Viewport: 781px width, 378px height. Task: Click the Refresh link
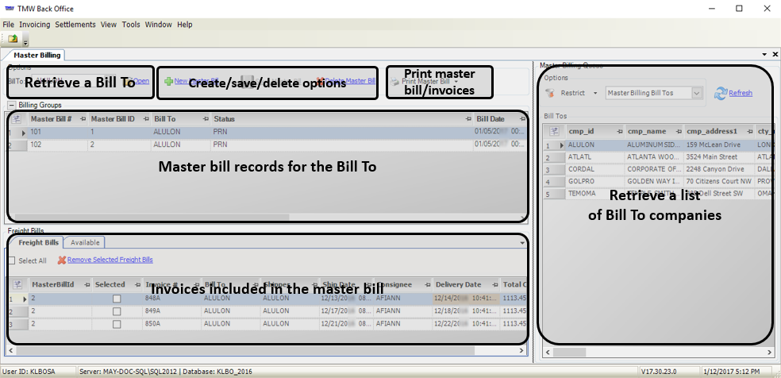[x=741, y=93]
